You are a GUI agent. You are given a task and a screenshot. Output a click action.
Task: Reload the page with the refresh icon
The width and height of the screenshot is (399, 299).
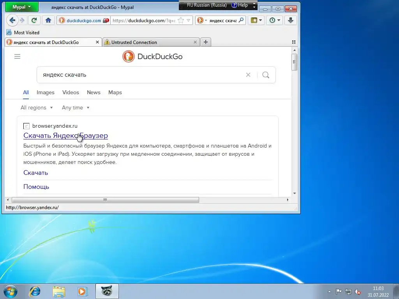tap(34, 20)
